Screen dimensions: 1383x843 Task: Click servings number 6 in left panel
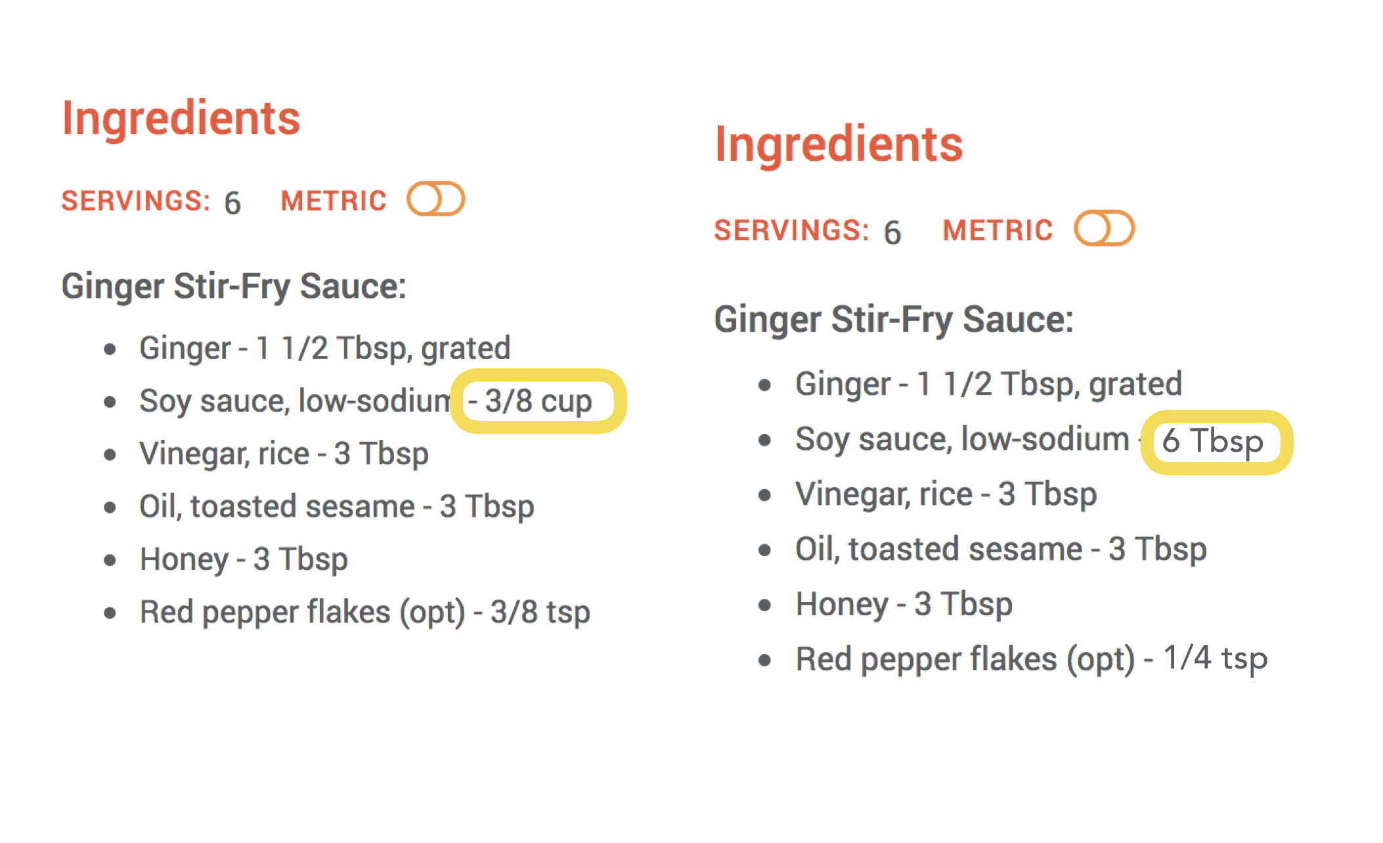[232, 202]
